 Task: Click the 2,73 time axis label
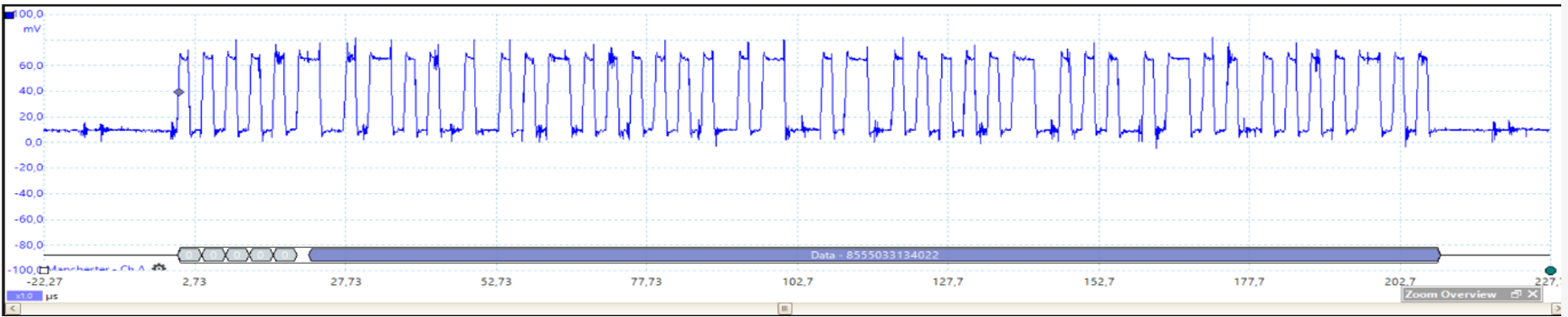[x=194, y=282]
